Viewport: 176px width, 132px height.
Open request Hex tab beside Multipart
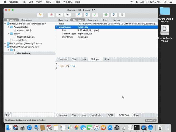click(84, 59)
